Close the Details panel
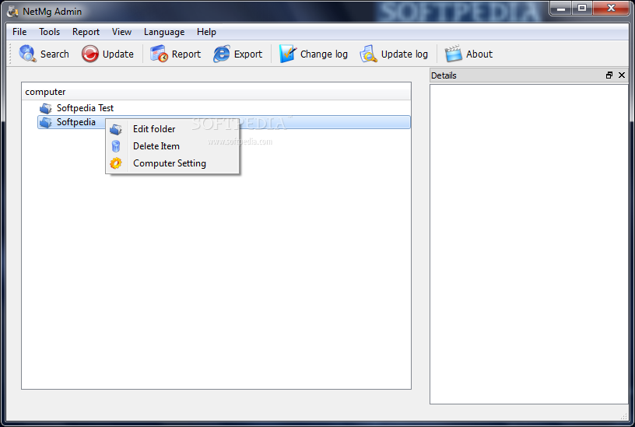This screenshot has height=427, width=635. click(622, 75)
